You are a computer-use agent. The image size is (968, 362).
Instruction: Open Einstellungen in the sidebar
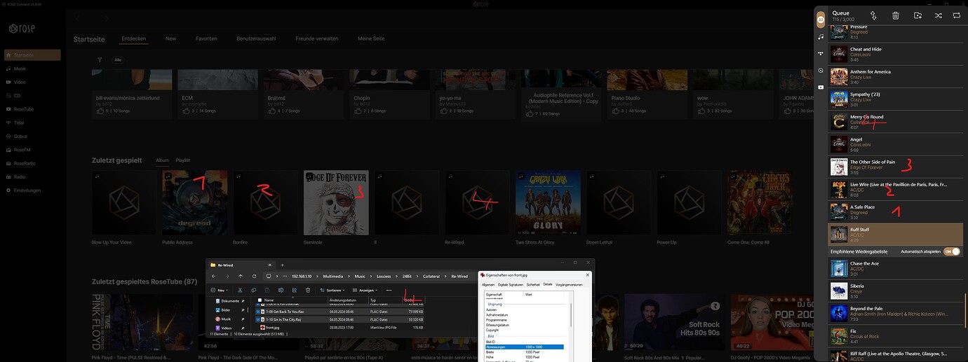point(27,190)
